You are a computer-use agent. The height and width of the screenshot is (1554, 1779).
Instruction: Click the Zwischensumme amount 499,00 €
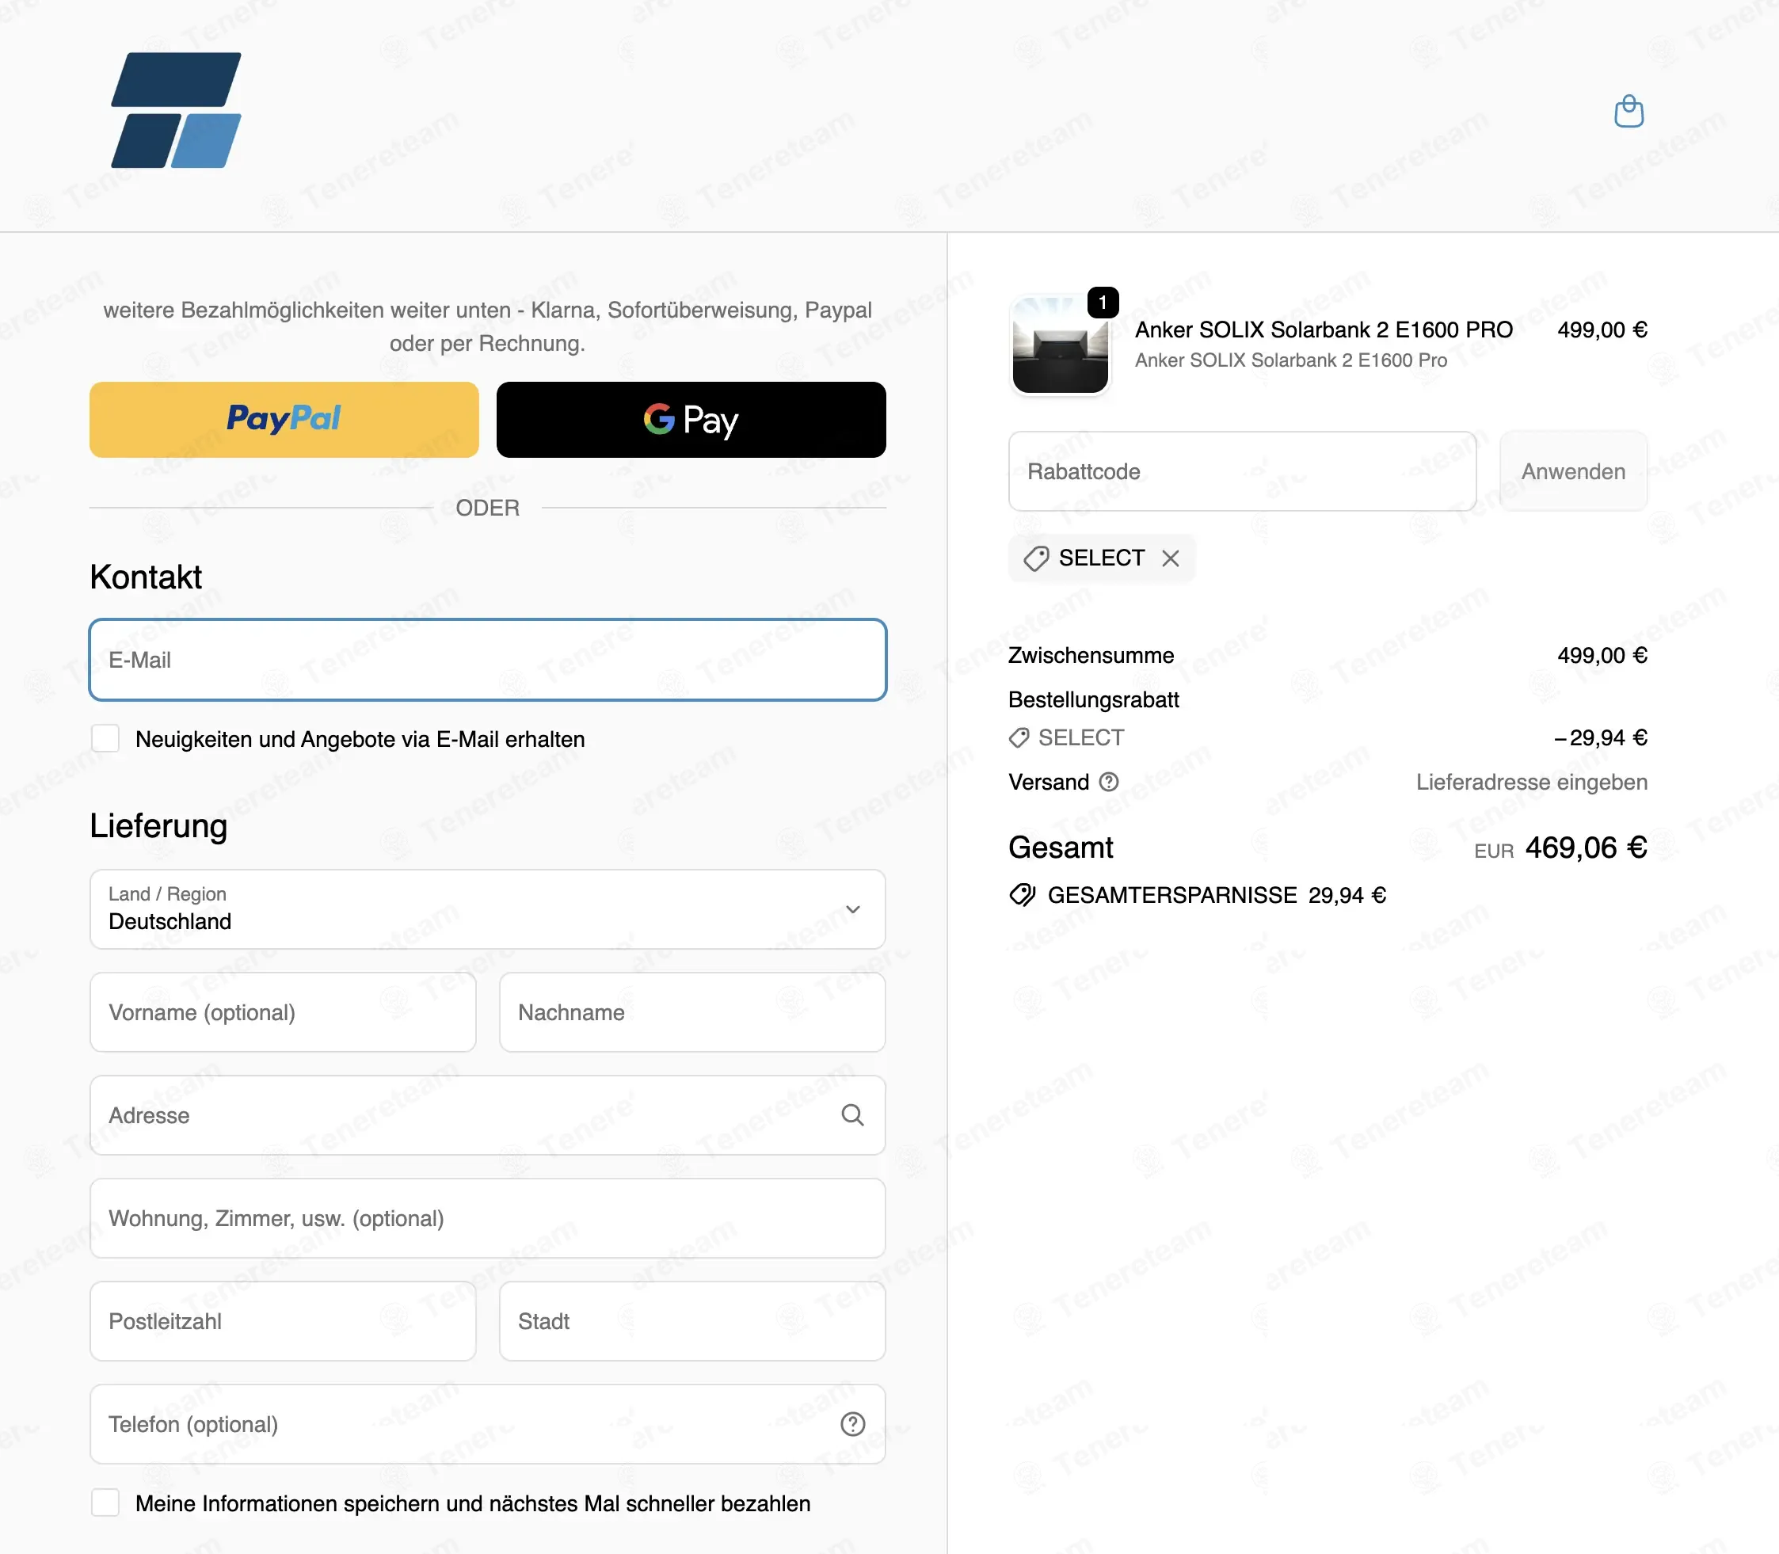coord(1602,656)
